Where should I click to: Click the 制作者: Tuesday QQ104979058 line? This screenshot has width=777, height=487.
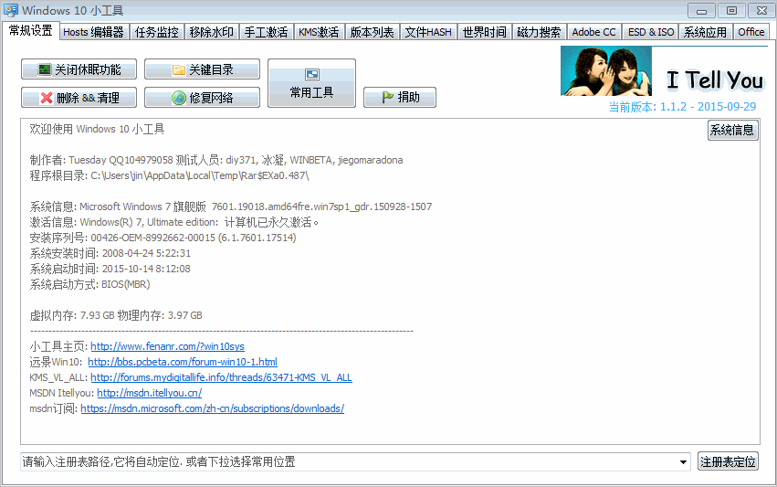click(x=216, y=160)
